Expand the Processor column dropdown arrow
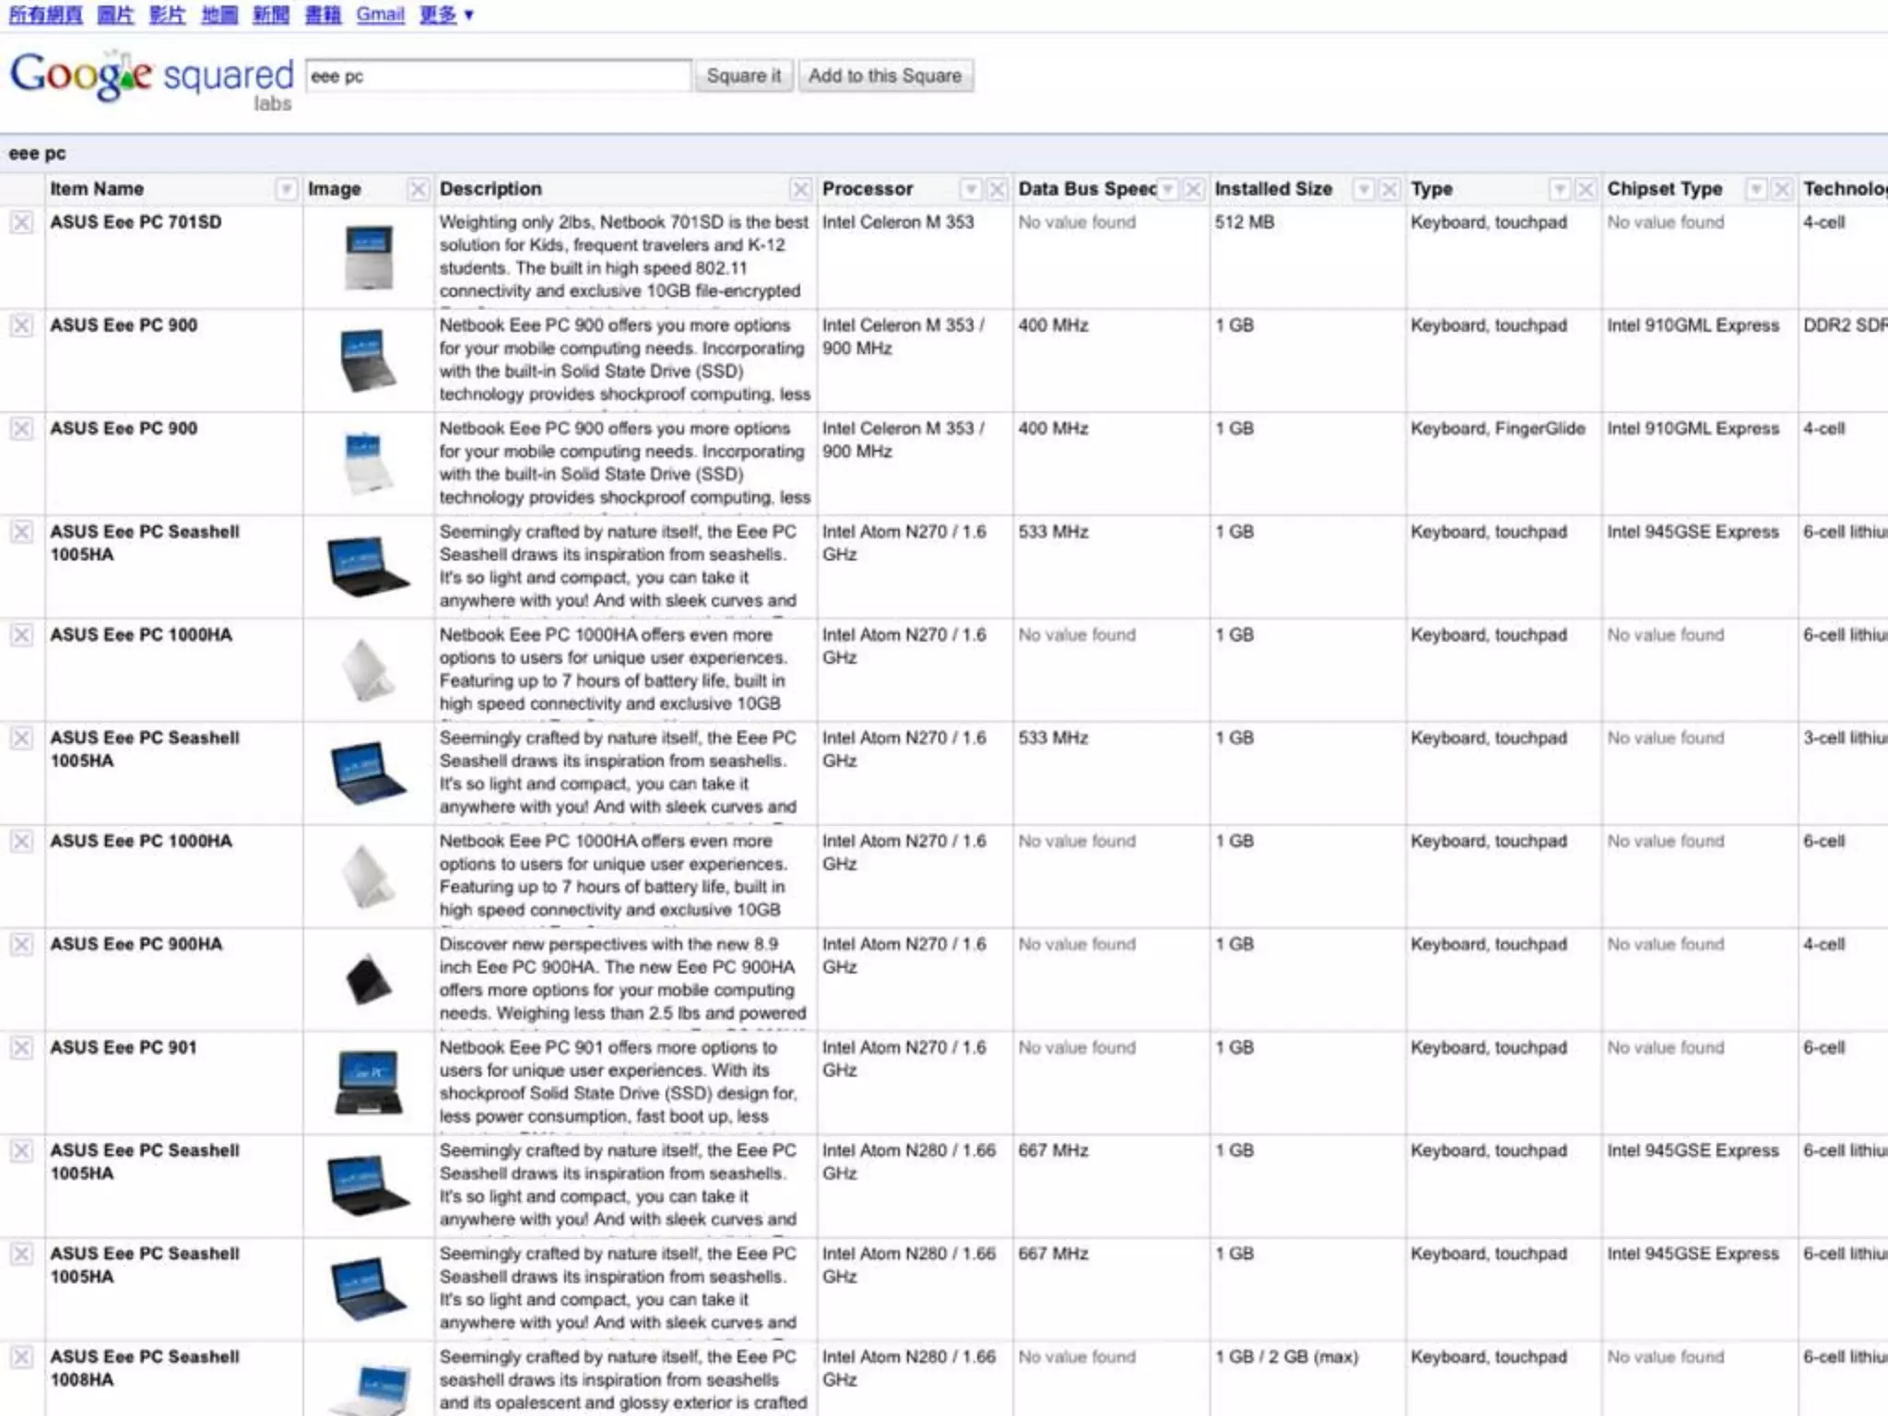 971,189
